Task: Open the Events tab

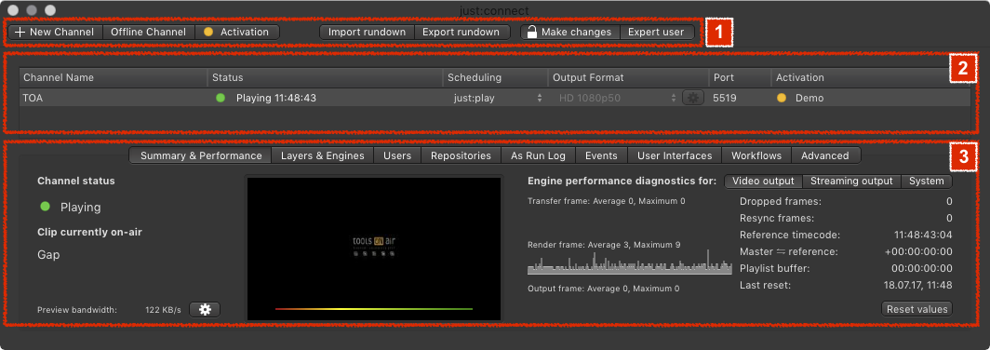Action: tap(601, 155)
